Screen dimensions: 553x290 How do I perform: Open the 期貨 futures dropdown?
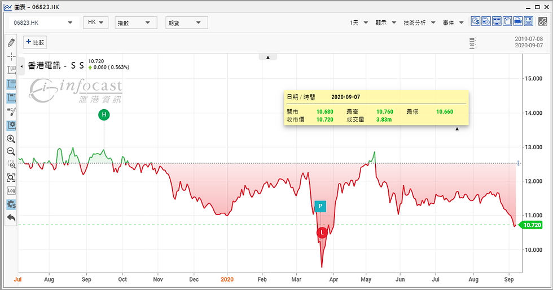(187, 23)
